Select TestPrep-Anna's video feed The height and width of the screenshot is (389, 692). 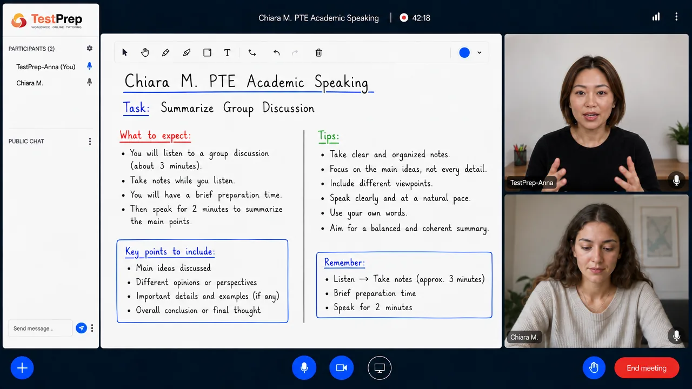tap(596, 113)
